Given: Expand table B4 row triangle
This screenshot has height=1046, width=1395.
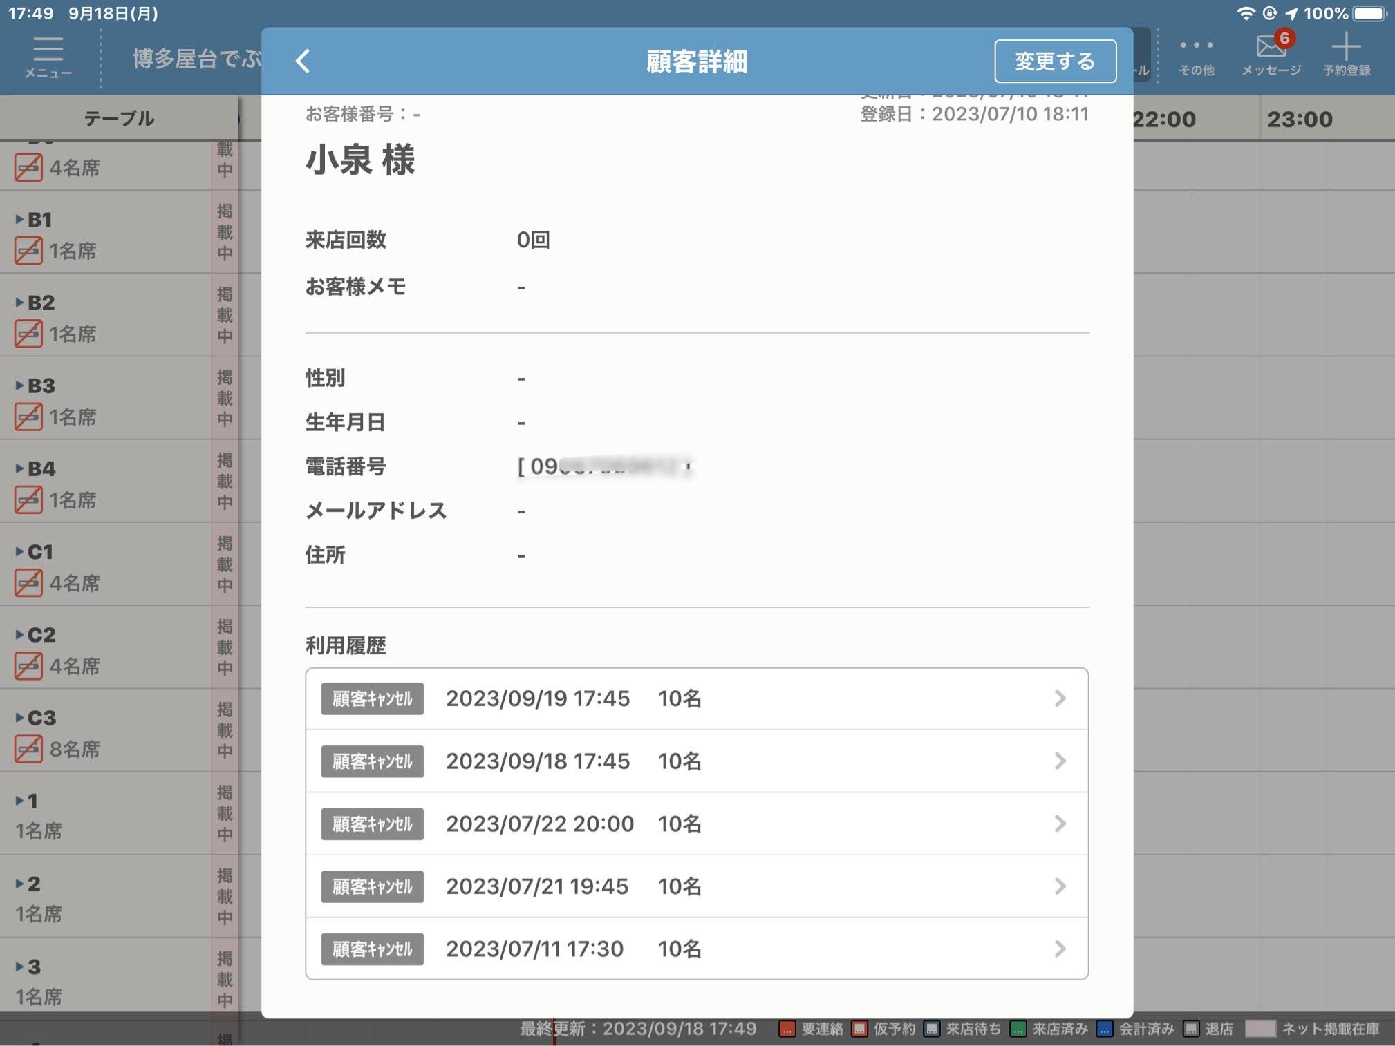Looking at the screenshot, I should pos(19,468).
